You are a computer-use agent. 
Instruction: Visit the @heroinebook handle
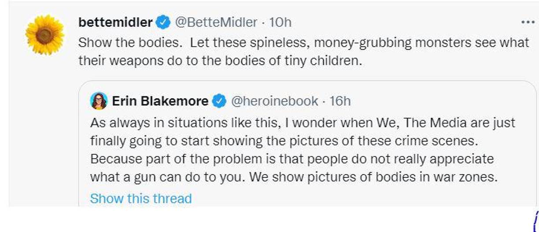pyautogui.click(x=274, y=101)
